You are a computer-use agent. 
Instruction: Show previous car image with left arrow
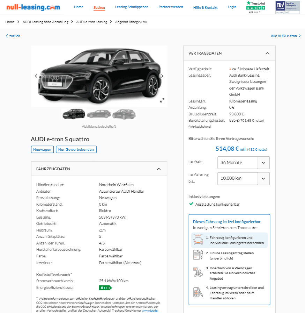36,76
